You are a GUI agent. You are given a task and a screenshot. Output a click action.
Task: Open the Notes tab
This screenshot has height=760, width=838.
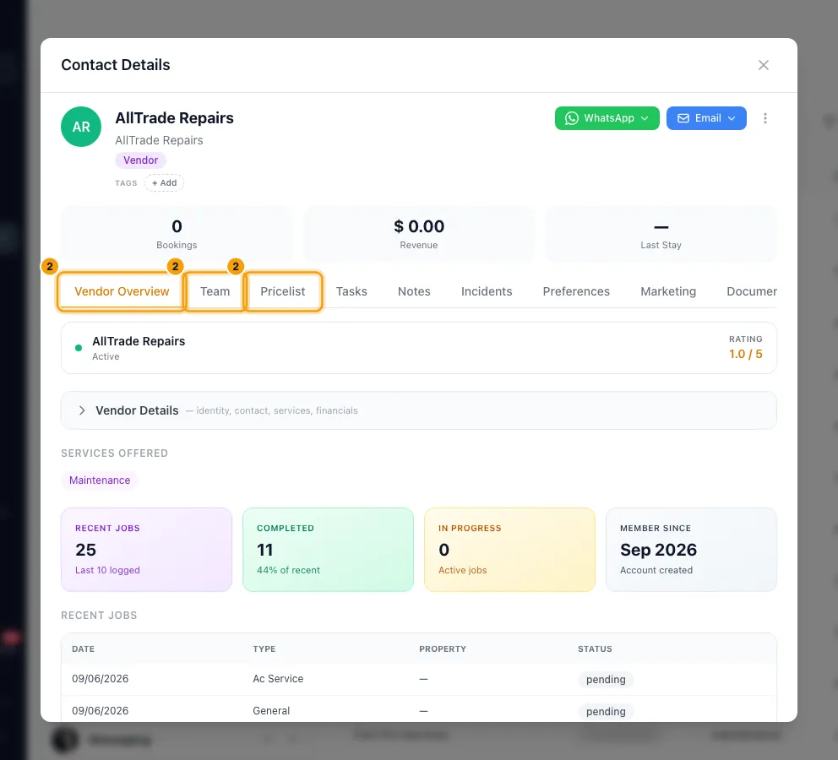tap(414, 291)
